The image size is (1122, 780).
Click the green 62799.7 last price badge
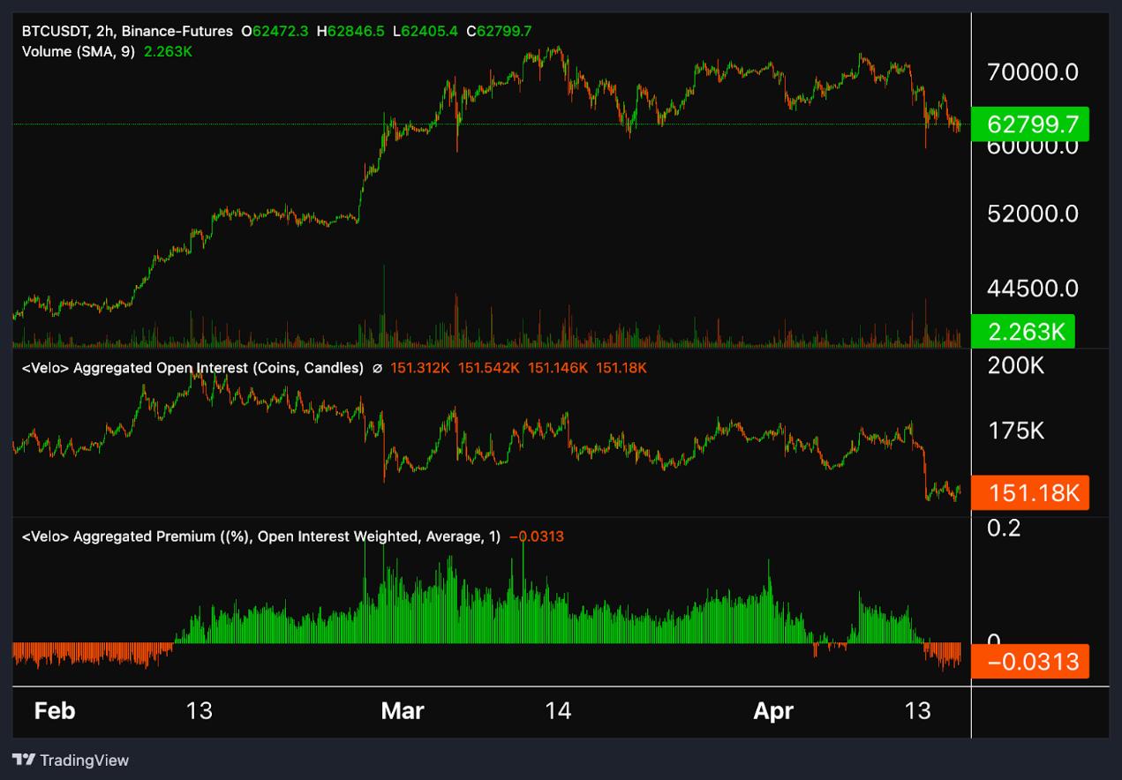pyautogui.click(x=1030, y=125)
